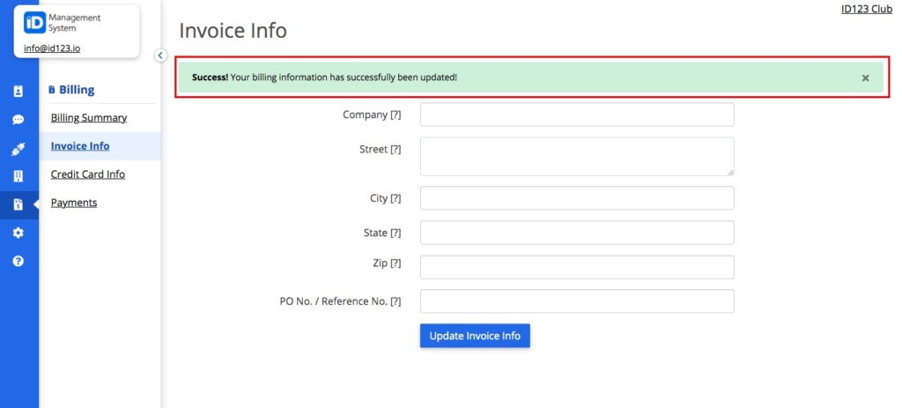Open the help question mark icon
Viewport: 902px width, 408px height.
click(x=18, y=261)
